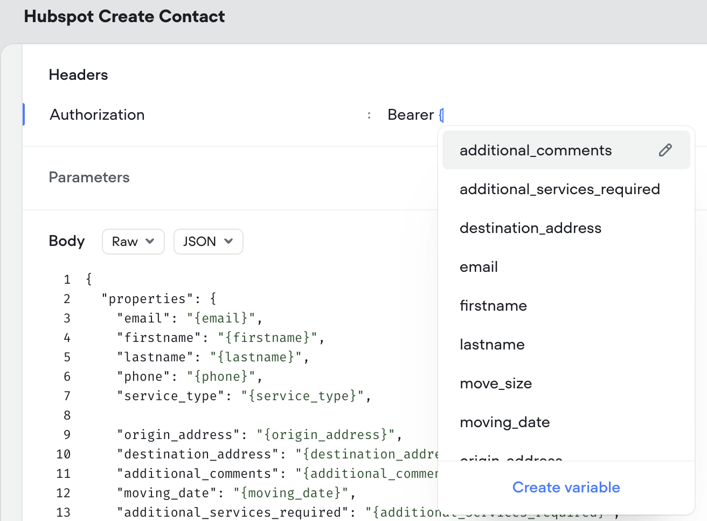707x521 pixels.
Task: Click the Hubspot Create Contact title
Action: tap(124, 17)
